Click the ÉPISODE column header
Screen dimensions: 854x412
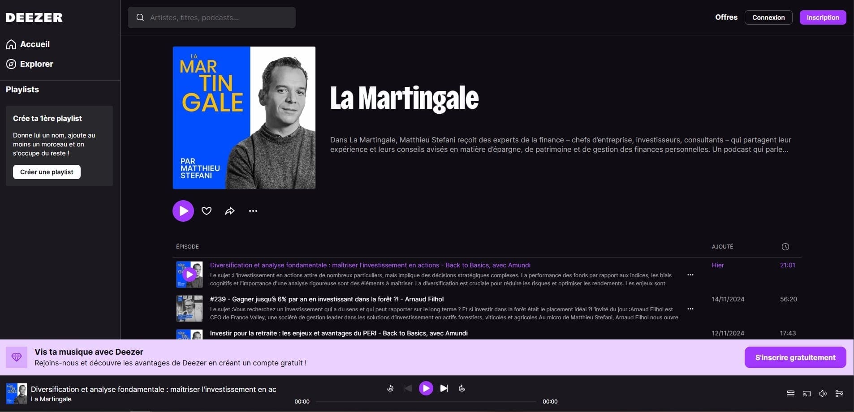coord(187,247)
